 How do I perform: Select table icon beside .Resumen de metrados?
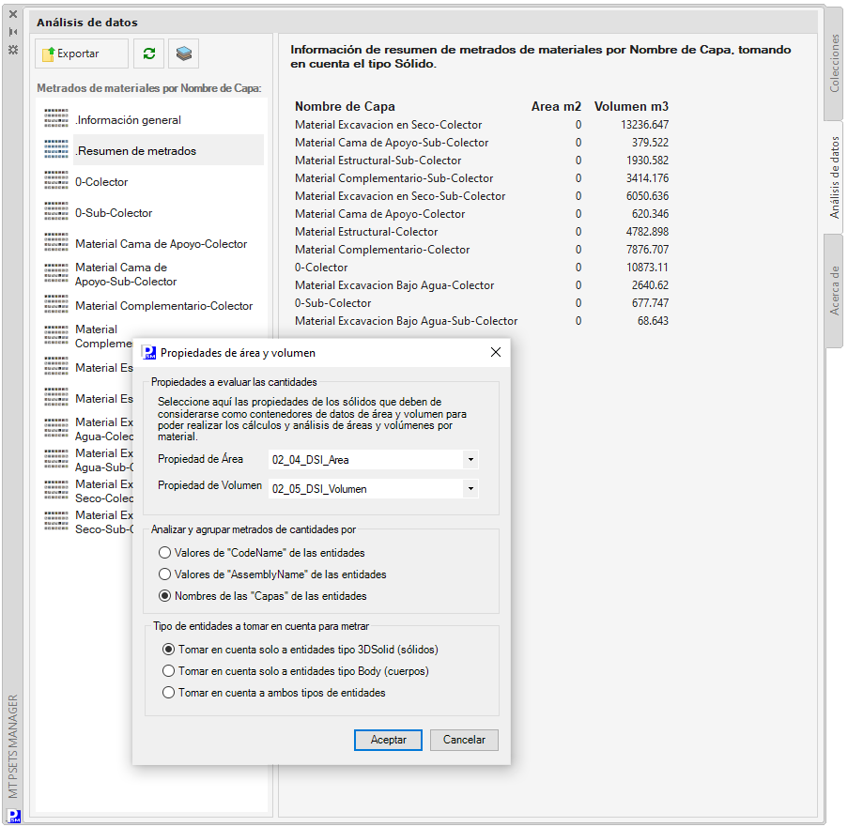56,150
